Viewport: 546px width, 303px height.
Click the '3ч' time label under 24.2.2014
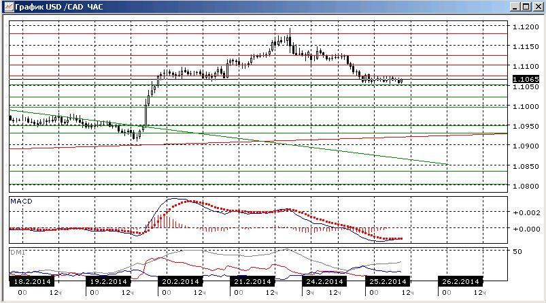click(310, 293)
